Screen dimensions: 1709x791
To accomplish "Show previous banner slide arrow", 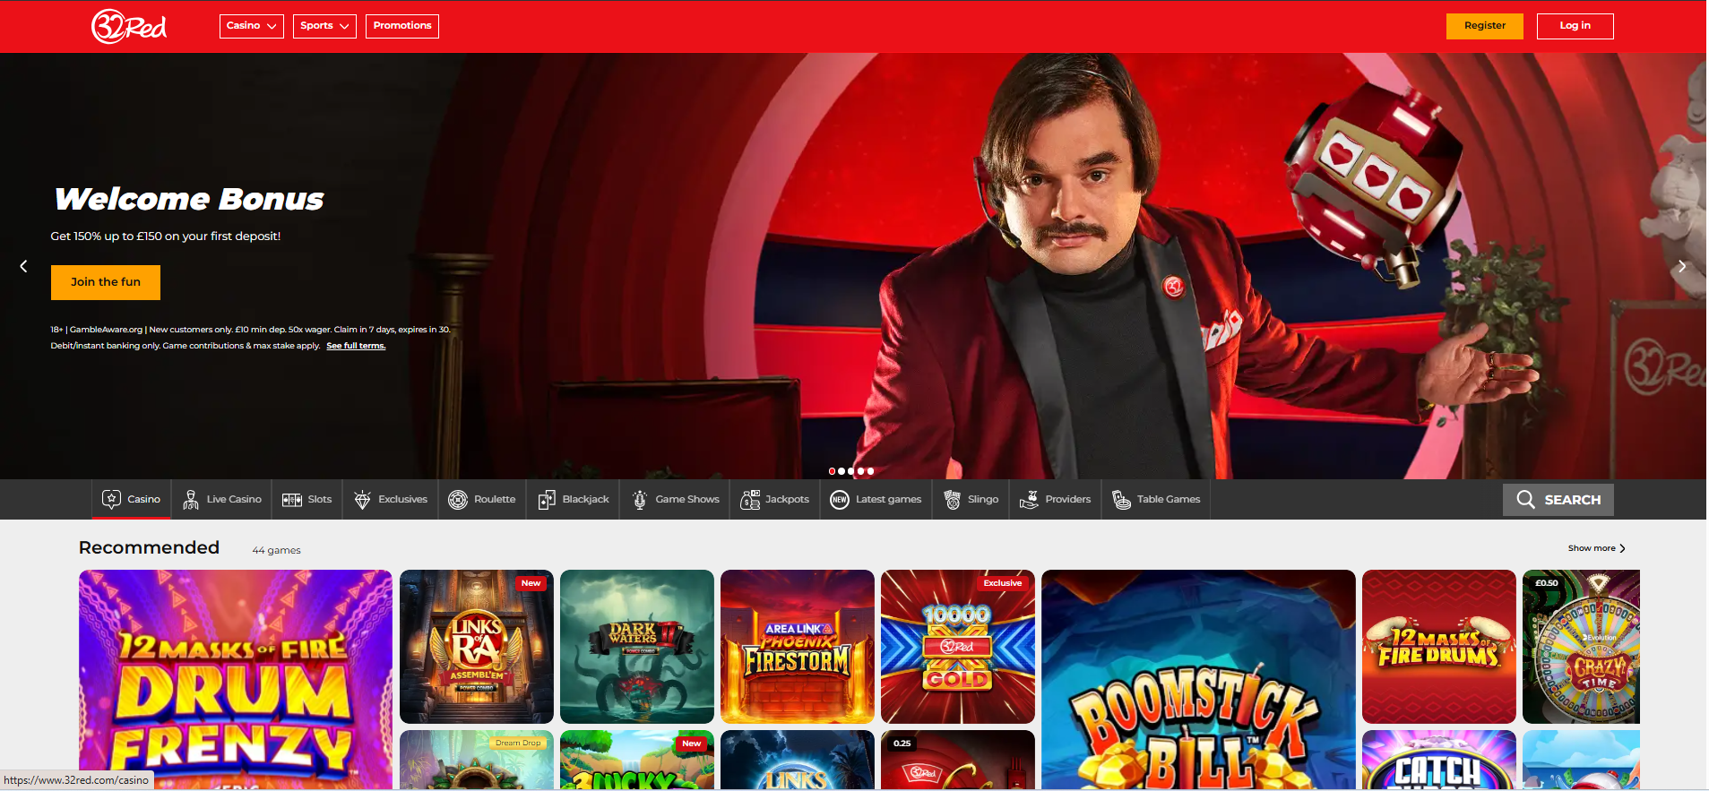I will (x=24, y=266).
